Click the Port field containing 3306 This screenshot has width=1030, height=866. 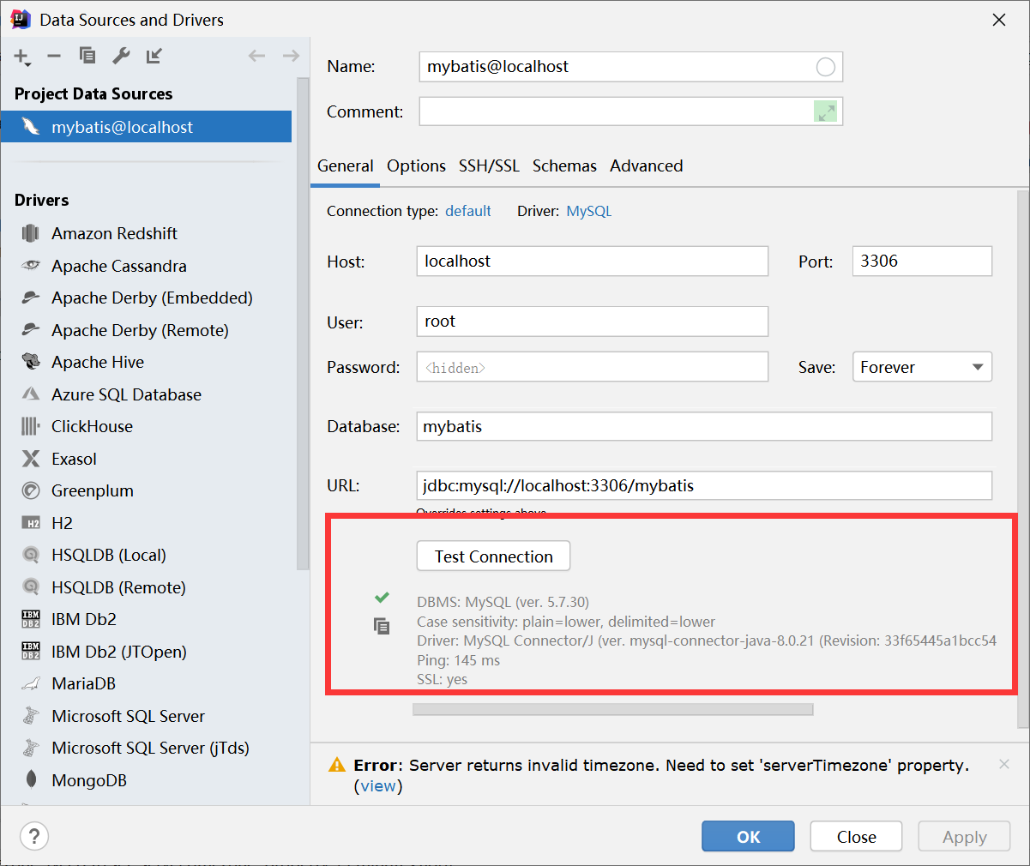(922, 262)
